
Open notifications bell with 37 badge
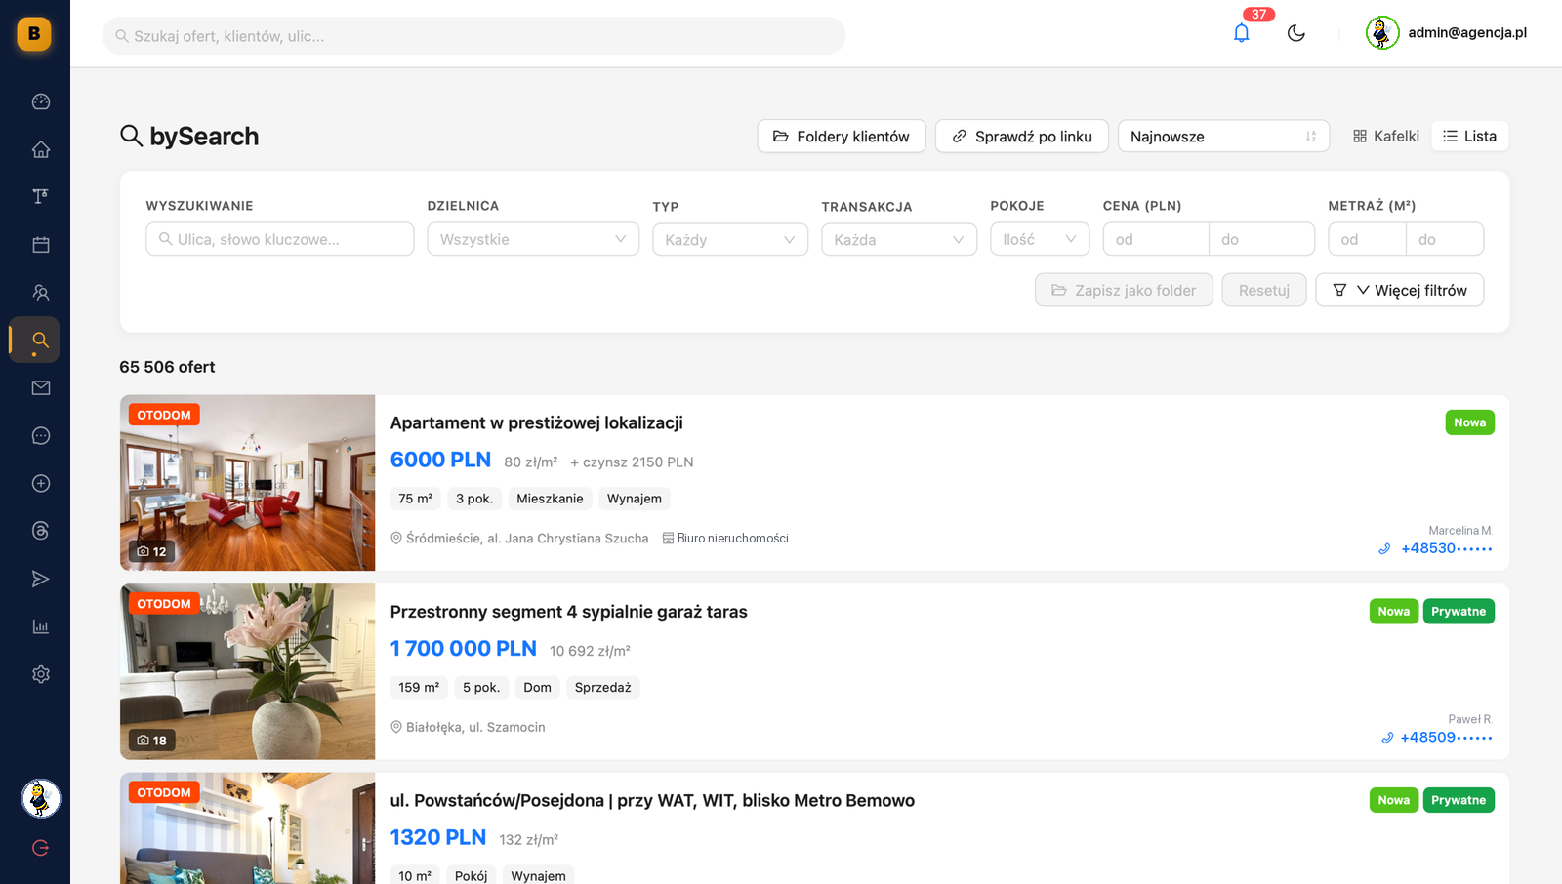[1242, 33]
